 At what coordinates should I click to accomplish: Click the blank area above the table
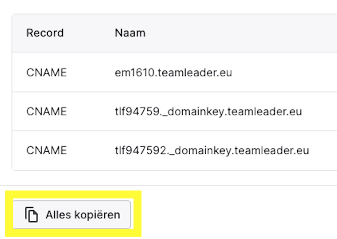[x=168, y=7]
